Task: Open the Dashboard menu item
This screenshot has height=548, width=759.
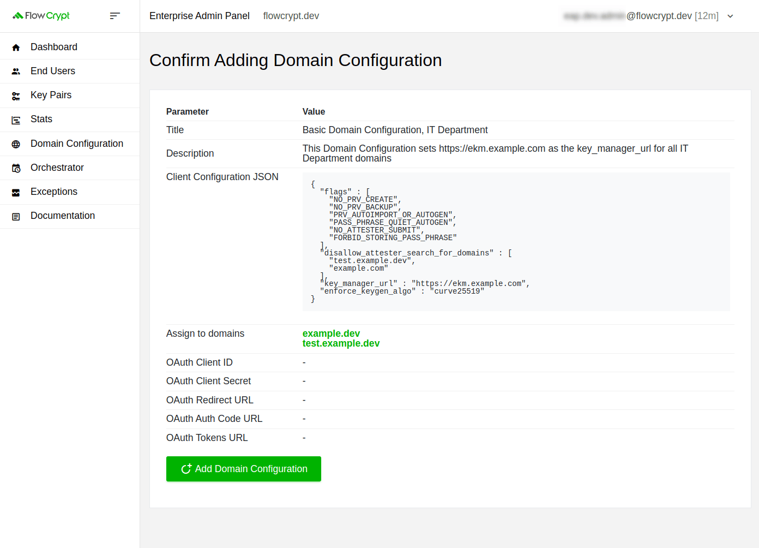Action: coord(70,47)
